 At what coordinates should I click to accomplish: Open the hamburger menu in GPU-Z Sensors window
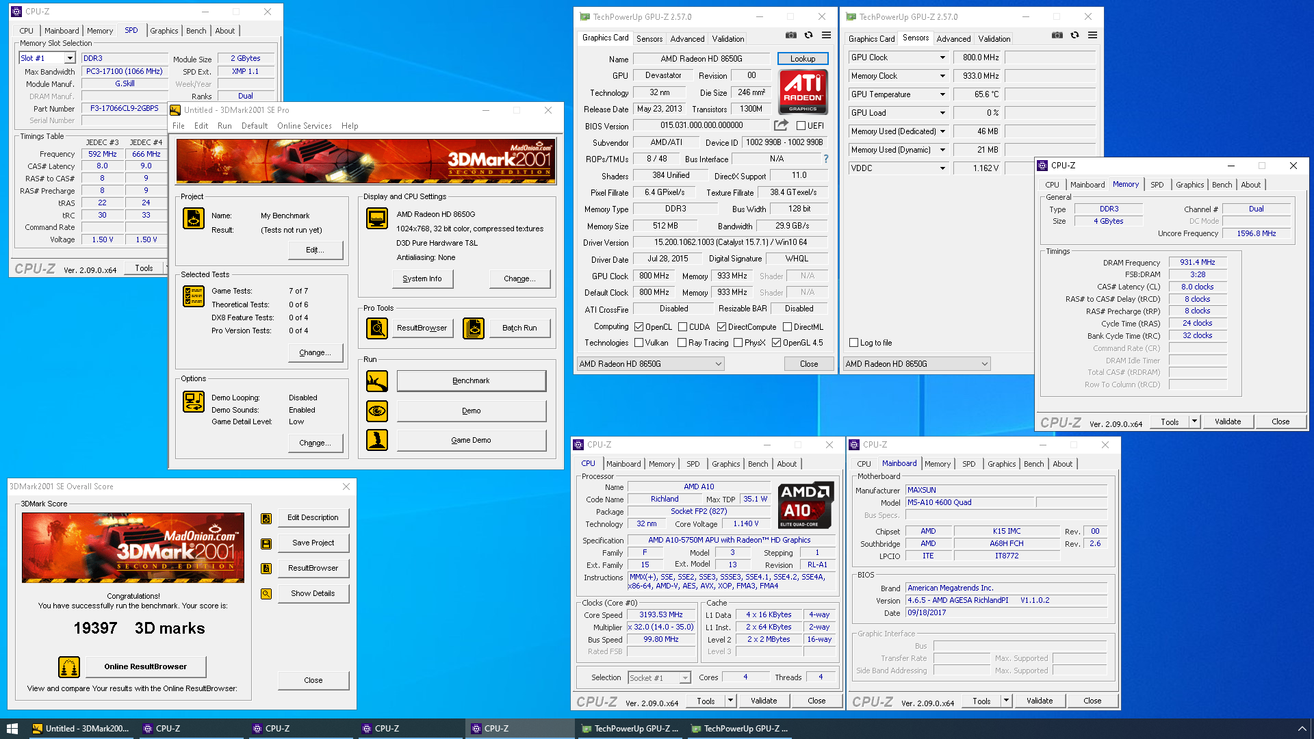click(x=1093, y=35)
